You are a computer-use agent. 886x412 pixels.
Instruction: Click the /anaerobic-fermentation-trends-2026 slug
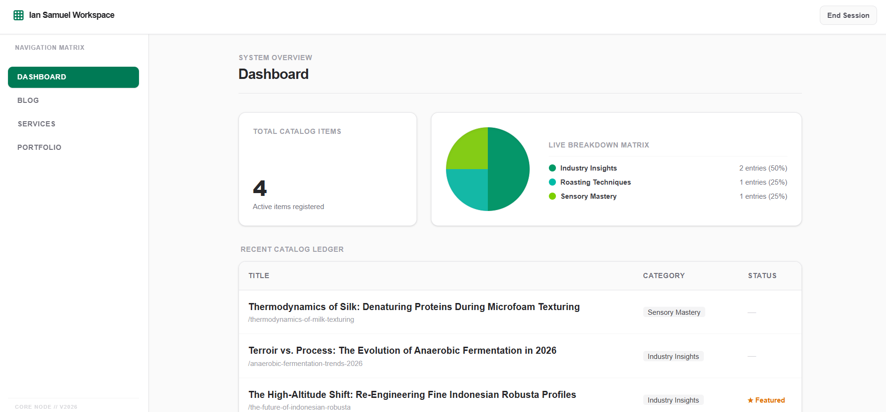[305, 364]
